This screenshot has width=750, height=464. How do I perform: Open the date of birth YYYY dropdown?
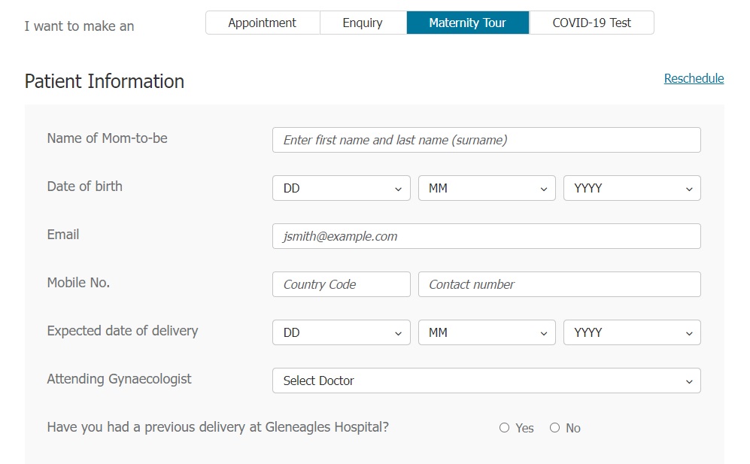pyautogui.click(x=631, y=188)
